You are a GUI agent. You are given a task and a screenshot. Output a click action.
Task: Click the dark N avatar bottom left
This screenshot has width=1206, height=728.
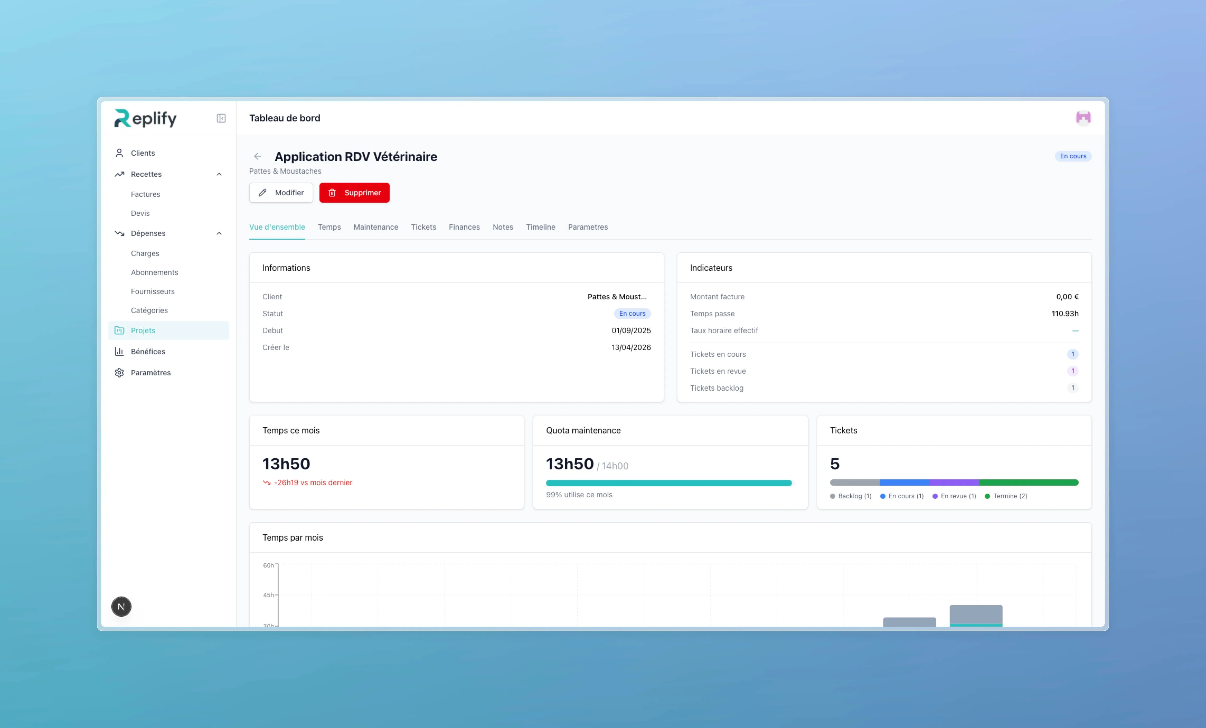[121, 606]
